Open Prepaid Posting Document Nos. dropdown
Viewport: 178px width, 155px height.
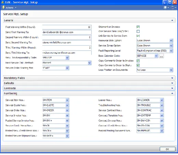click(x=162, y=131)
